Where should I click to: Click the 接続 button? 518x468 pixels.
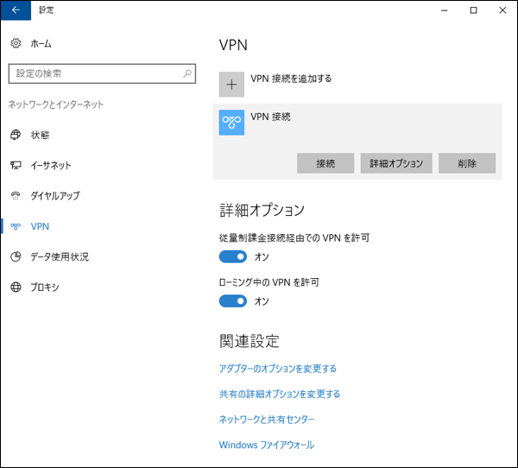[x=325, y=163]
